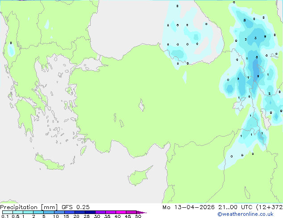Pick the 1 to 2 mm legend swatch
The width and height of the screenshot is (283, 218).
[x=28, y=212]
